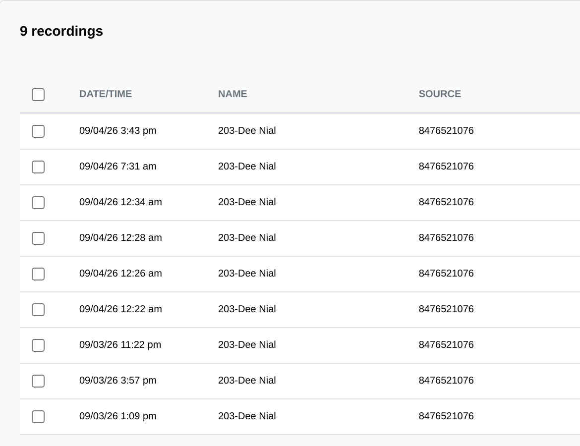580x446 pixels.
Task: Click date '09/04/26 12:34 am'
Action: coord(120,202)
